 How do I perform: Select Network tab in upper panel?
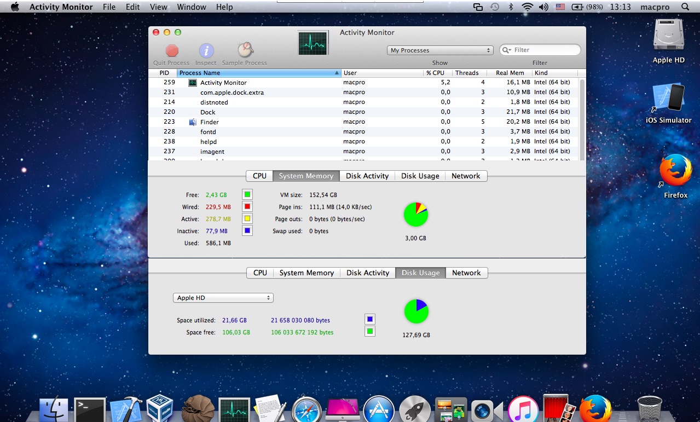click(x=466, y=176)
